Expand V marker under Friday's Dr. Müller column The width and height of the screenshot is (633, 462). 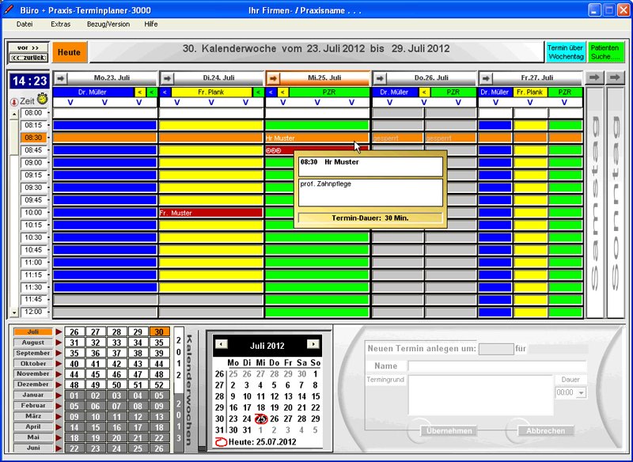tap(495, 103)
